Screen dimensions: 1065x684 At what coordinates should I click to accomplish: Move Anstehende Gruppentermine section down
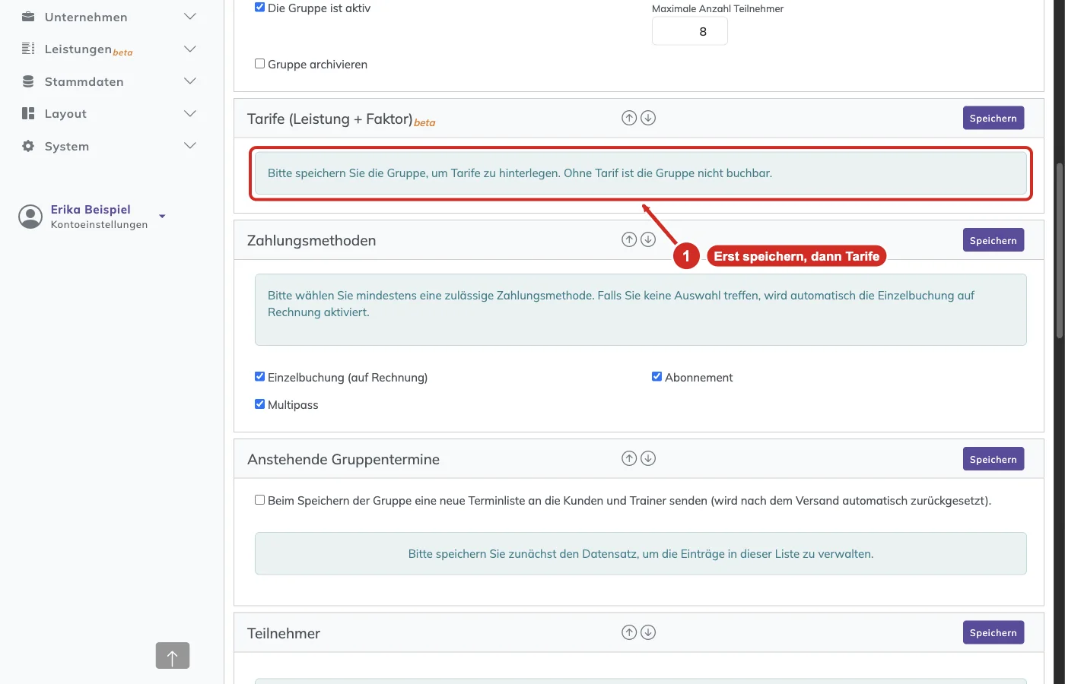tap(648, 458)
